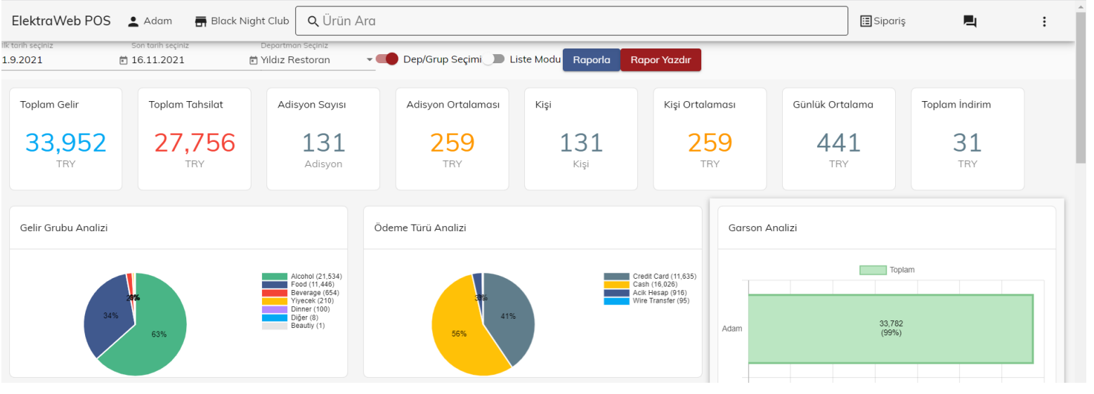Disable the Dep/Grup Seçimi toggle
1094x394 pixels.
tap(387, 59)
